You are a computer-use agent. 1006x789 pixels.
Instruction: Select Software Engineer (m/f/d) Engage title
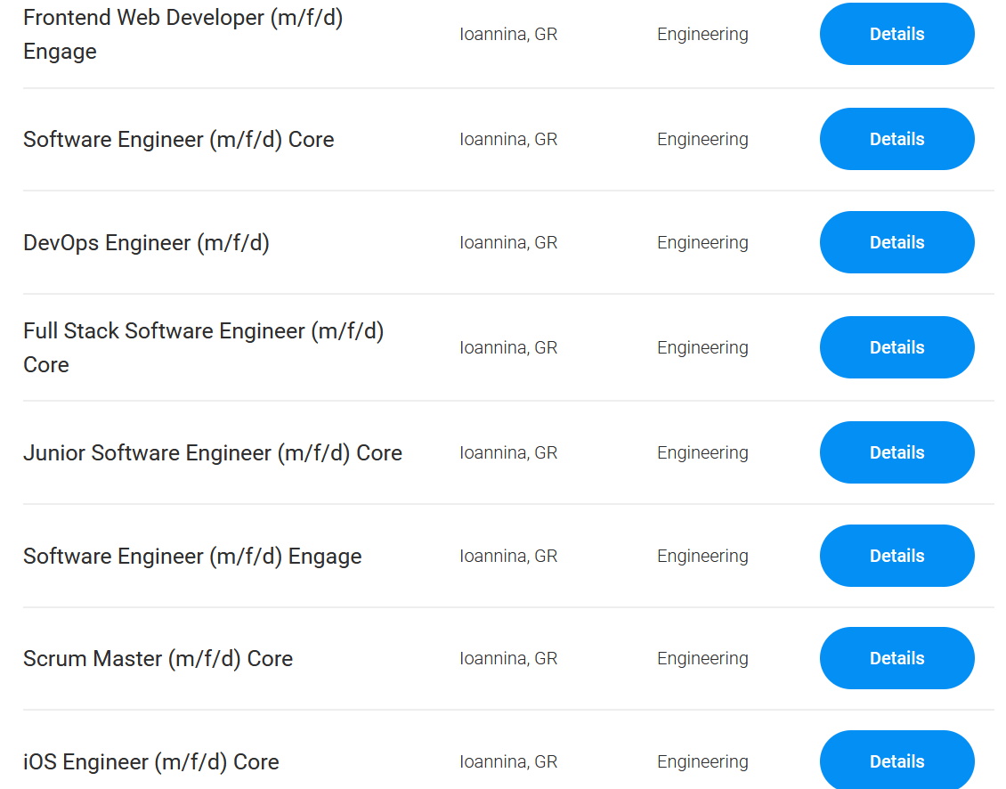point(192,556)
